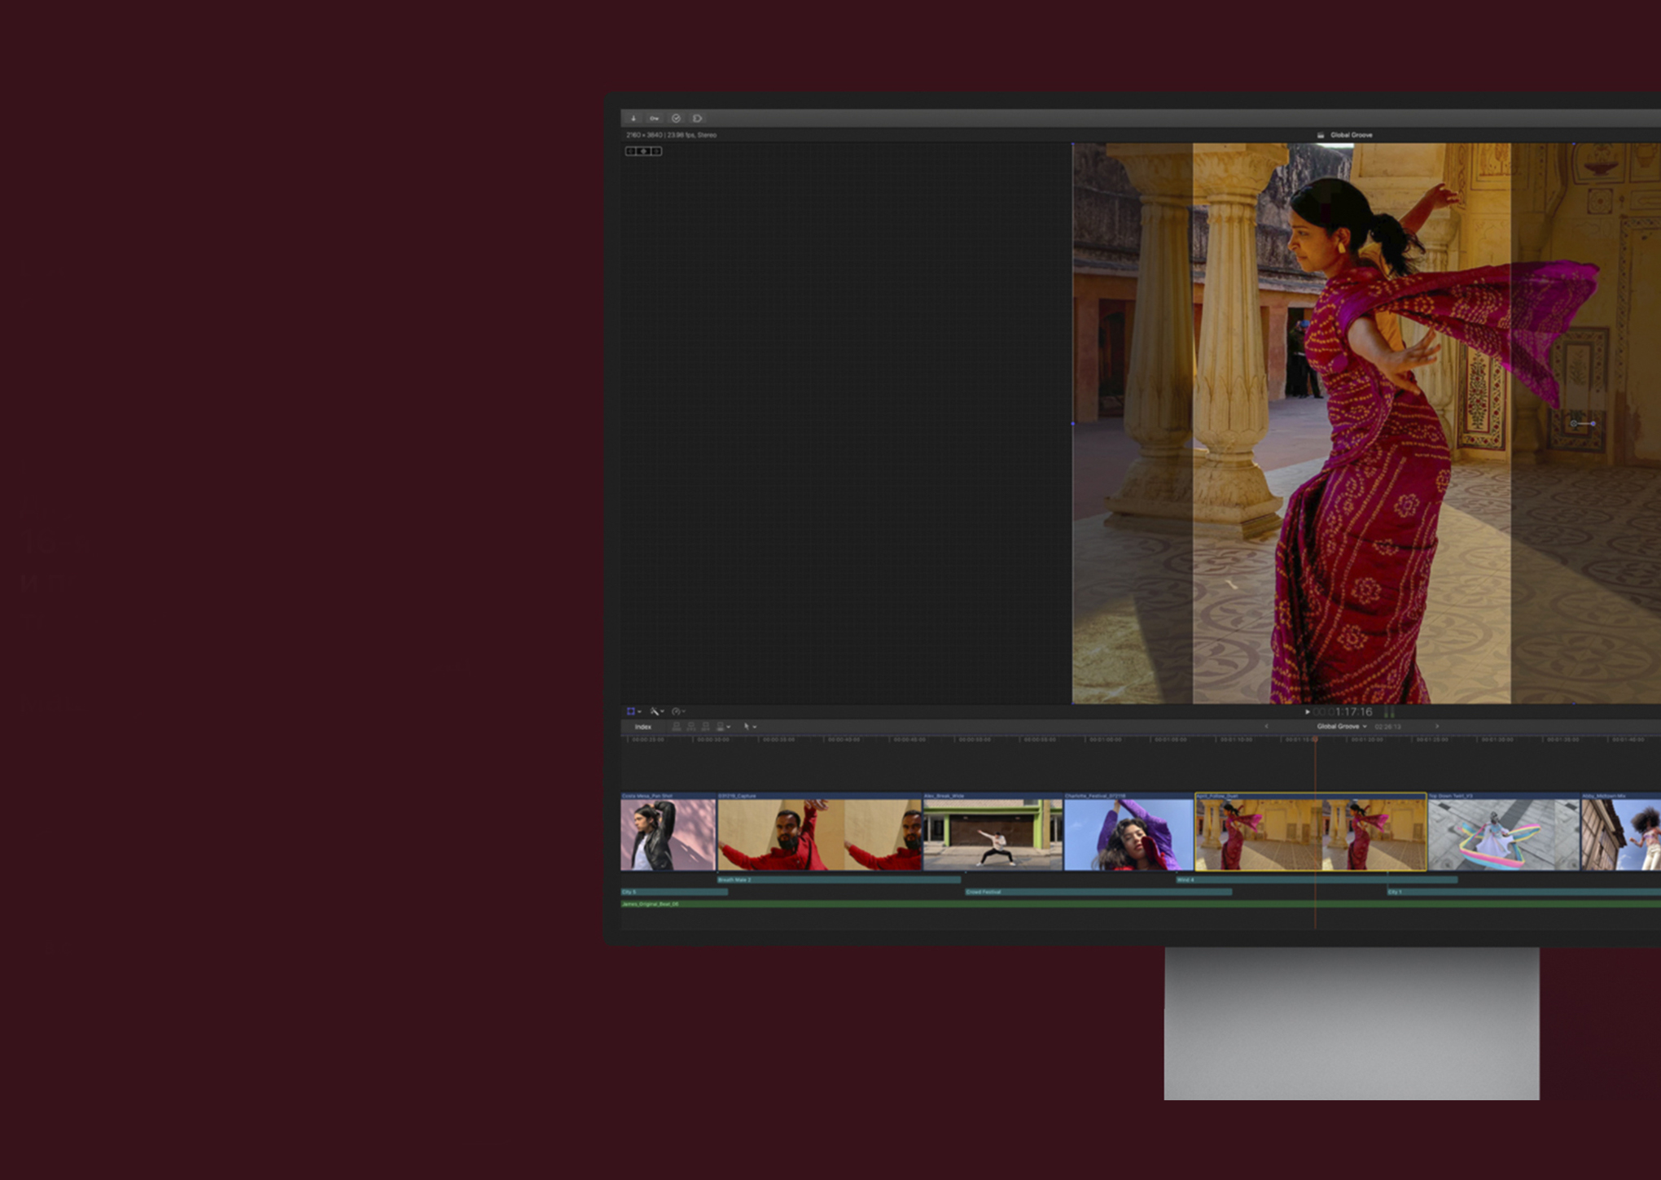
Task: Click the audio meters icon beside timecode
Action: point(1389,712)
